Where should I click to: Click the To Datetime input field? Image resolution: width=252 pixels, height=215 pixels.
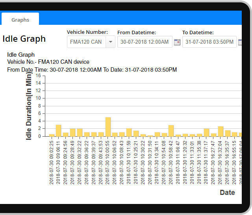coord(209,42)
